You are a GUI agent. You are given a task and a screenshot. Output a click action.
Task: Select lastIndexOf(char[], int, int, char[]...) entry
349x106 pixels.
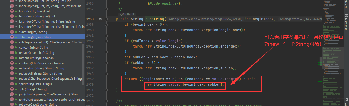click(x=42, y=27)
